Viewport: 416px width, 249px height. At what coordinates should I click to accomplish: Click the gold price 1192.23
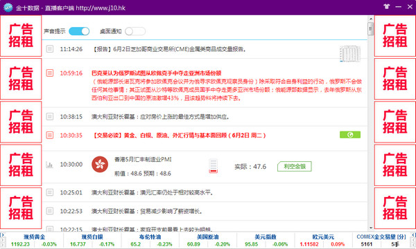click(20, 244)
